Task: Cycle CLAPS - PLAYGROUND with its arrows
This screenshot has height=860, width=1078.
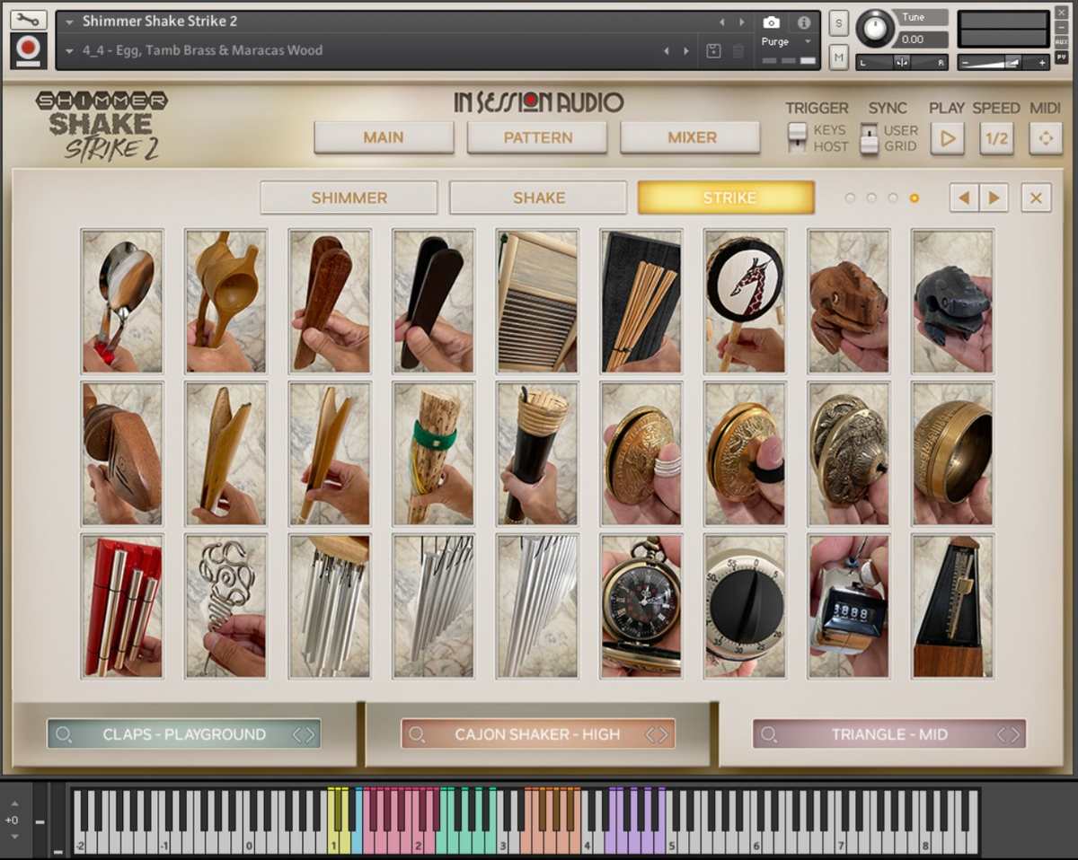Action: tap(304, 734)
